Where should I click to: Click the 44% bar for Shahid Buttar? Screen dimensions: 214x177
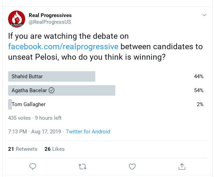51,76
